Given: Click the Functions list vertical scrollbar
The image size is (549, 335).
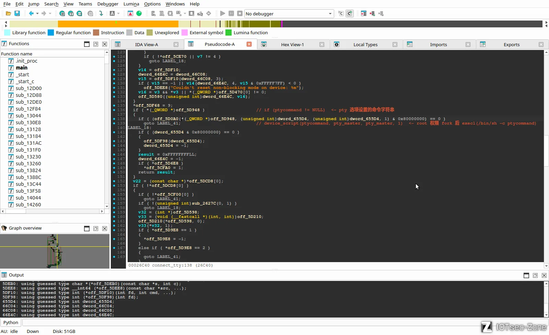Looking at the screenshot, I should pyautogui.click(x=107, y=129).
